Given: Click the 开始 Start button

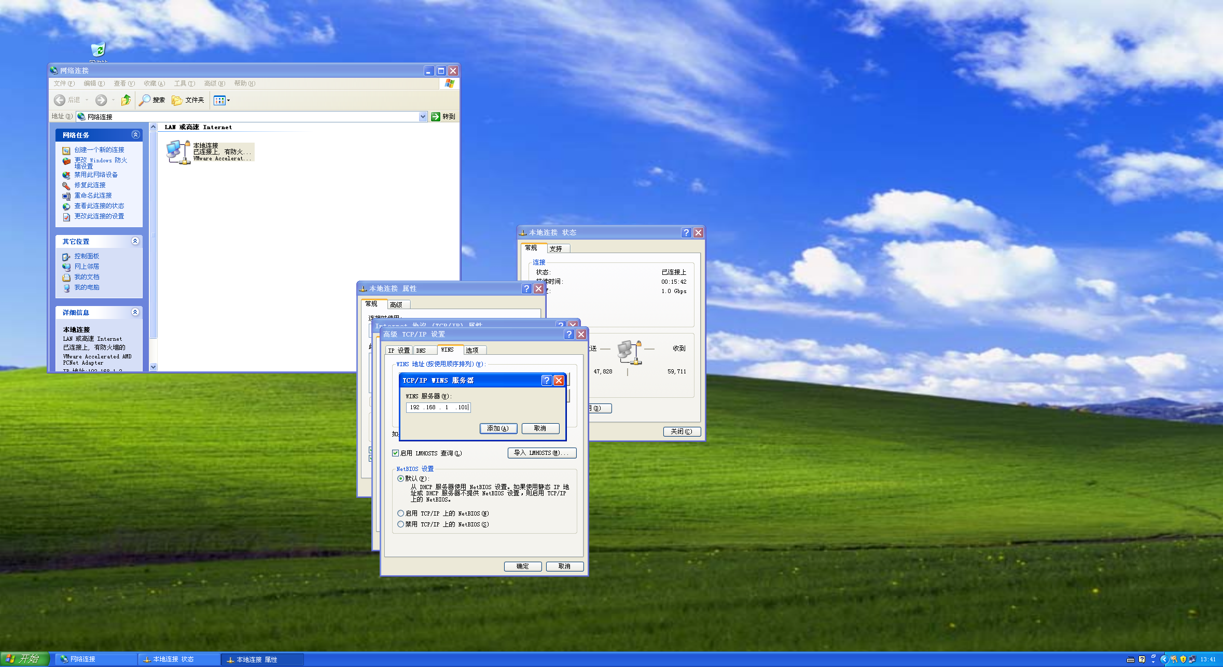Looking at the screenshot, I should 24,659.
